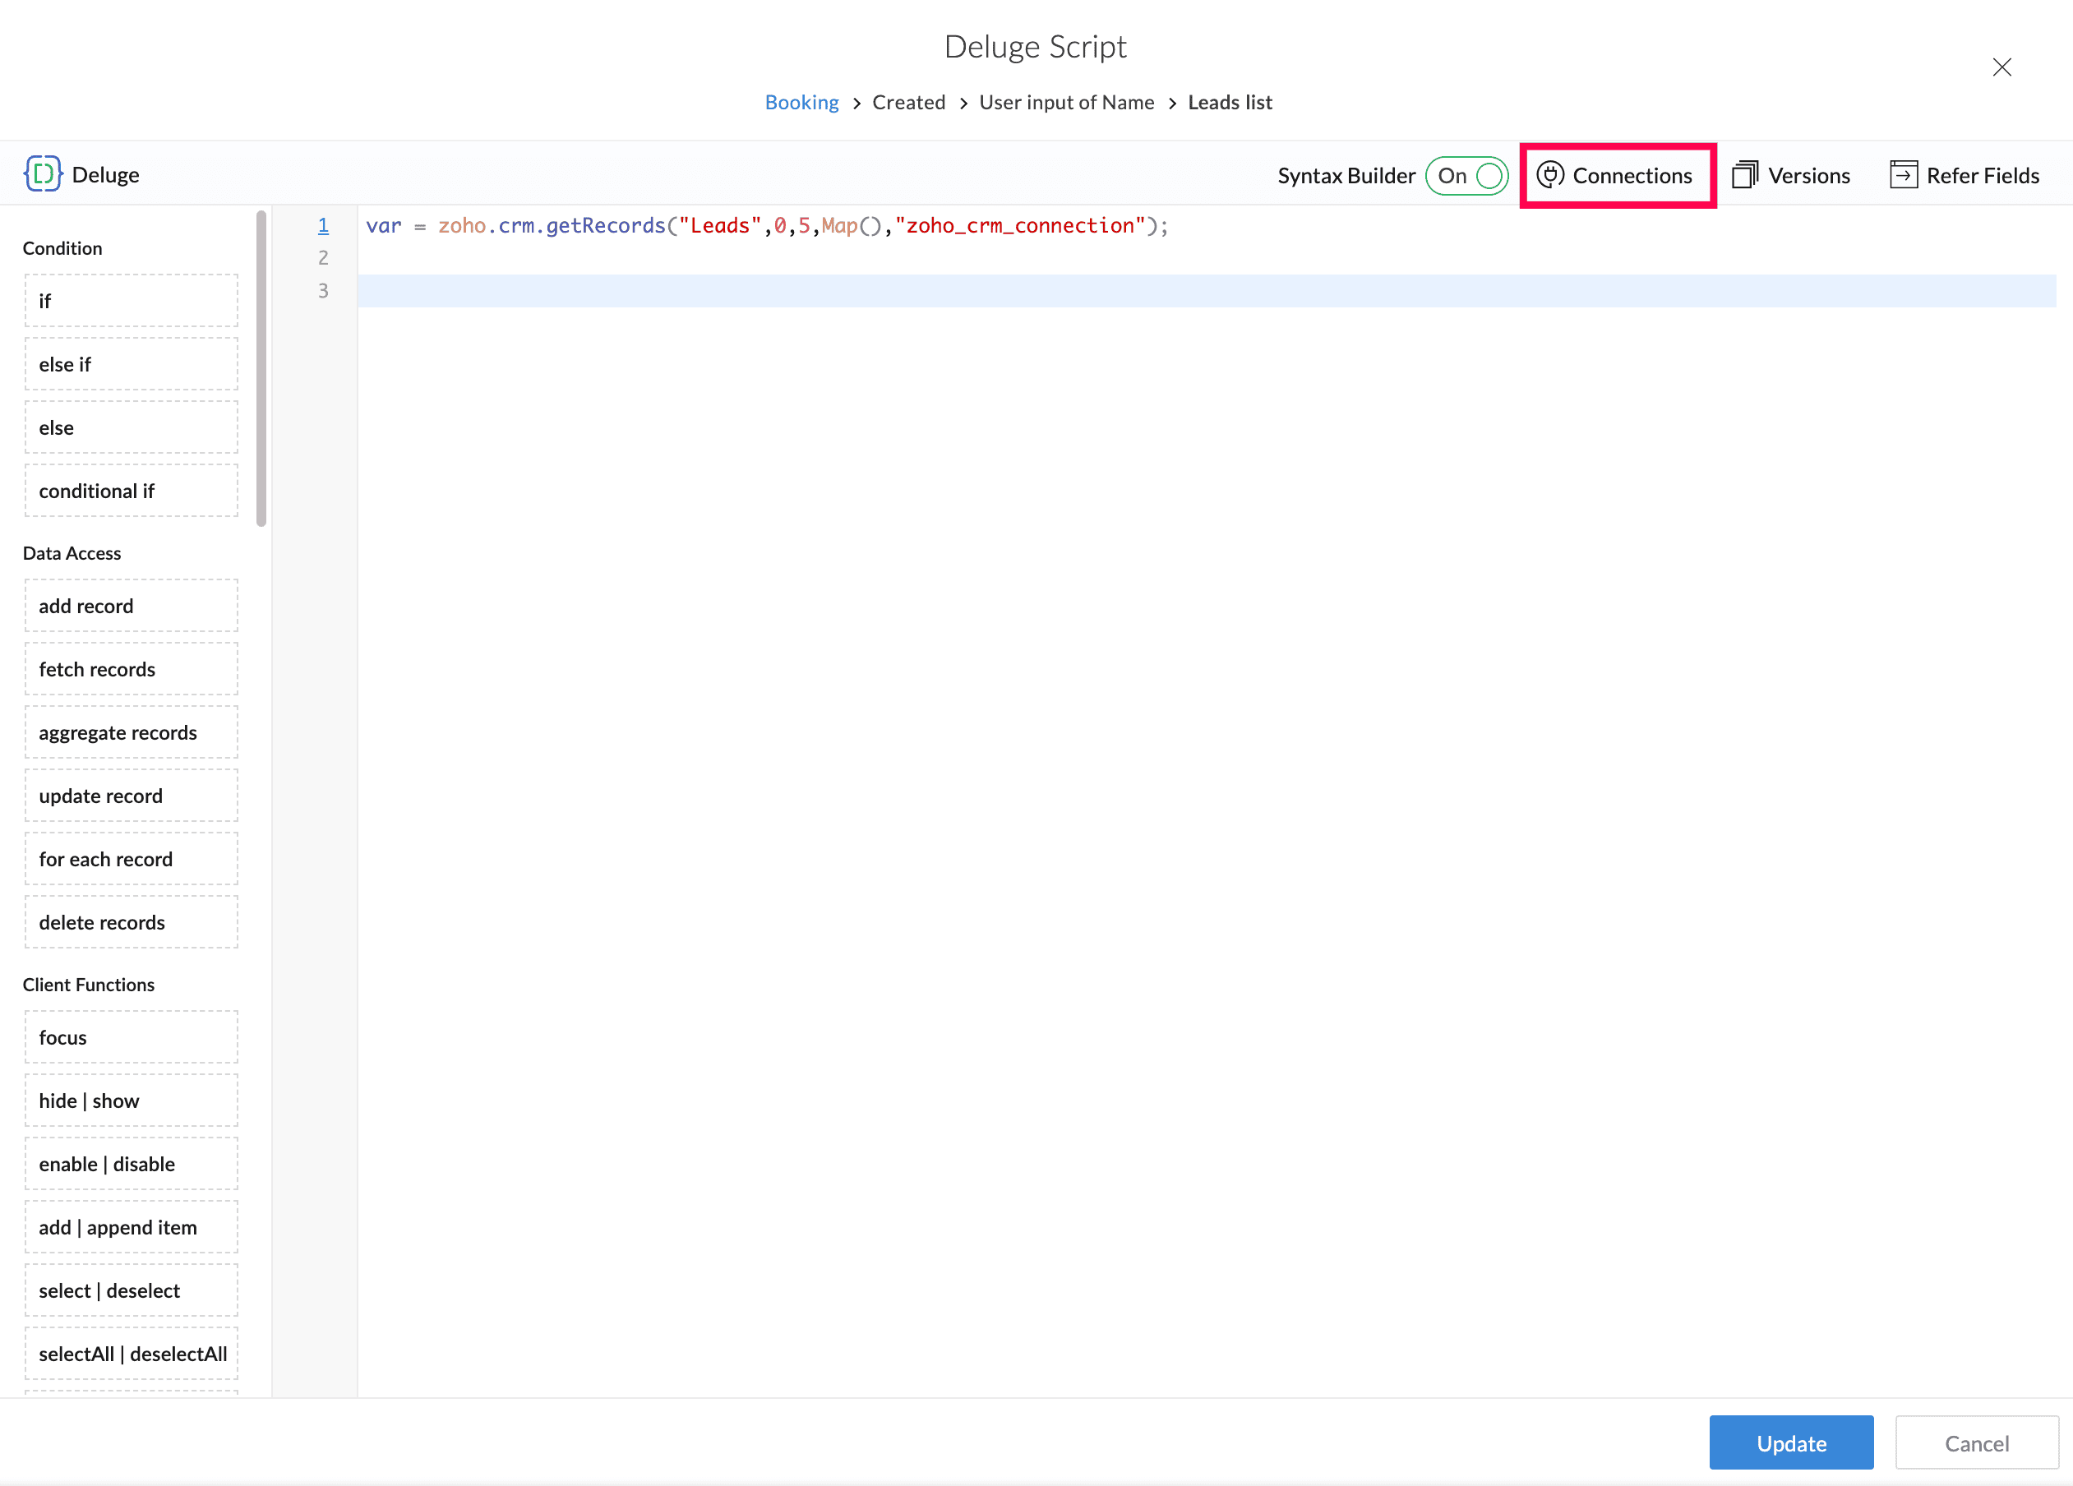Toggle the Syntax Builder switch off

1468,175
